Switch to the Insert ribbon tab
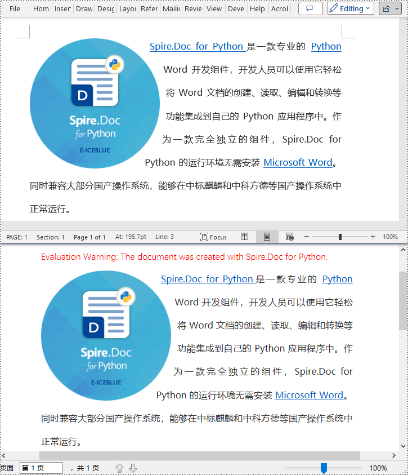Screen dimensions: 408x475 (x=62, y=9)
